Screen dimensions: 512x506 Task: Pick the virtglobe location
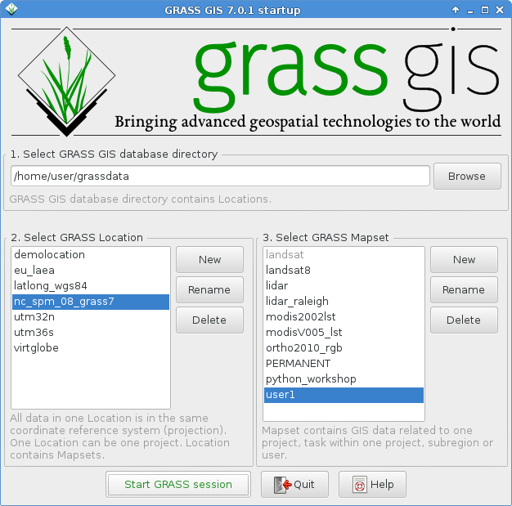tap(36, 348)
